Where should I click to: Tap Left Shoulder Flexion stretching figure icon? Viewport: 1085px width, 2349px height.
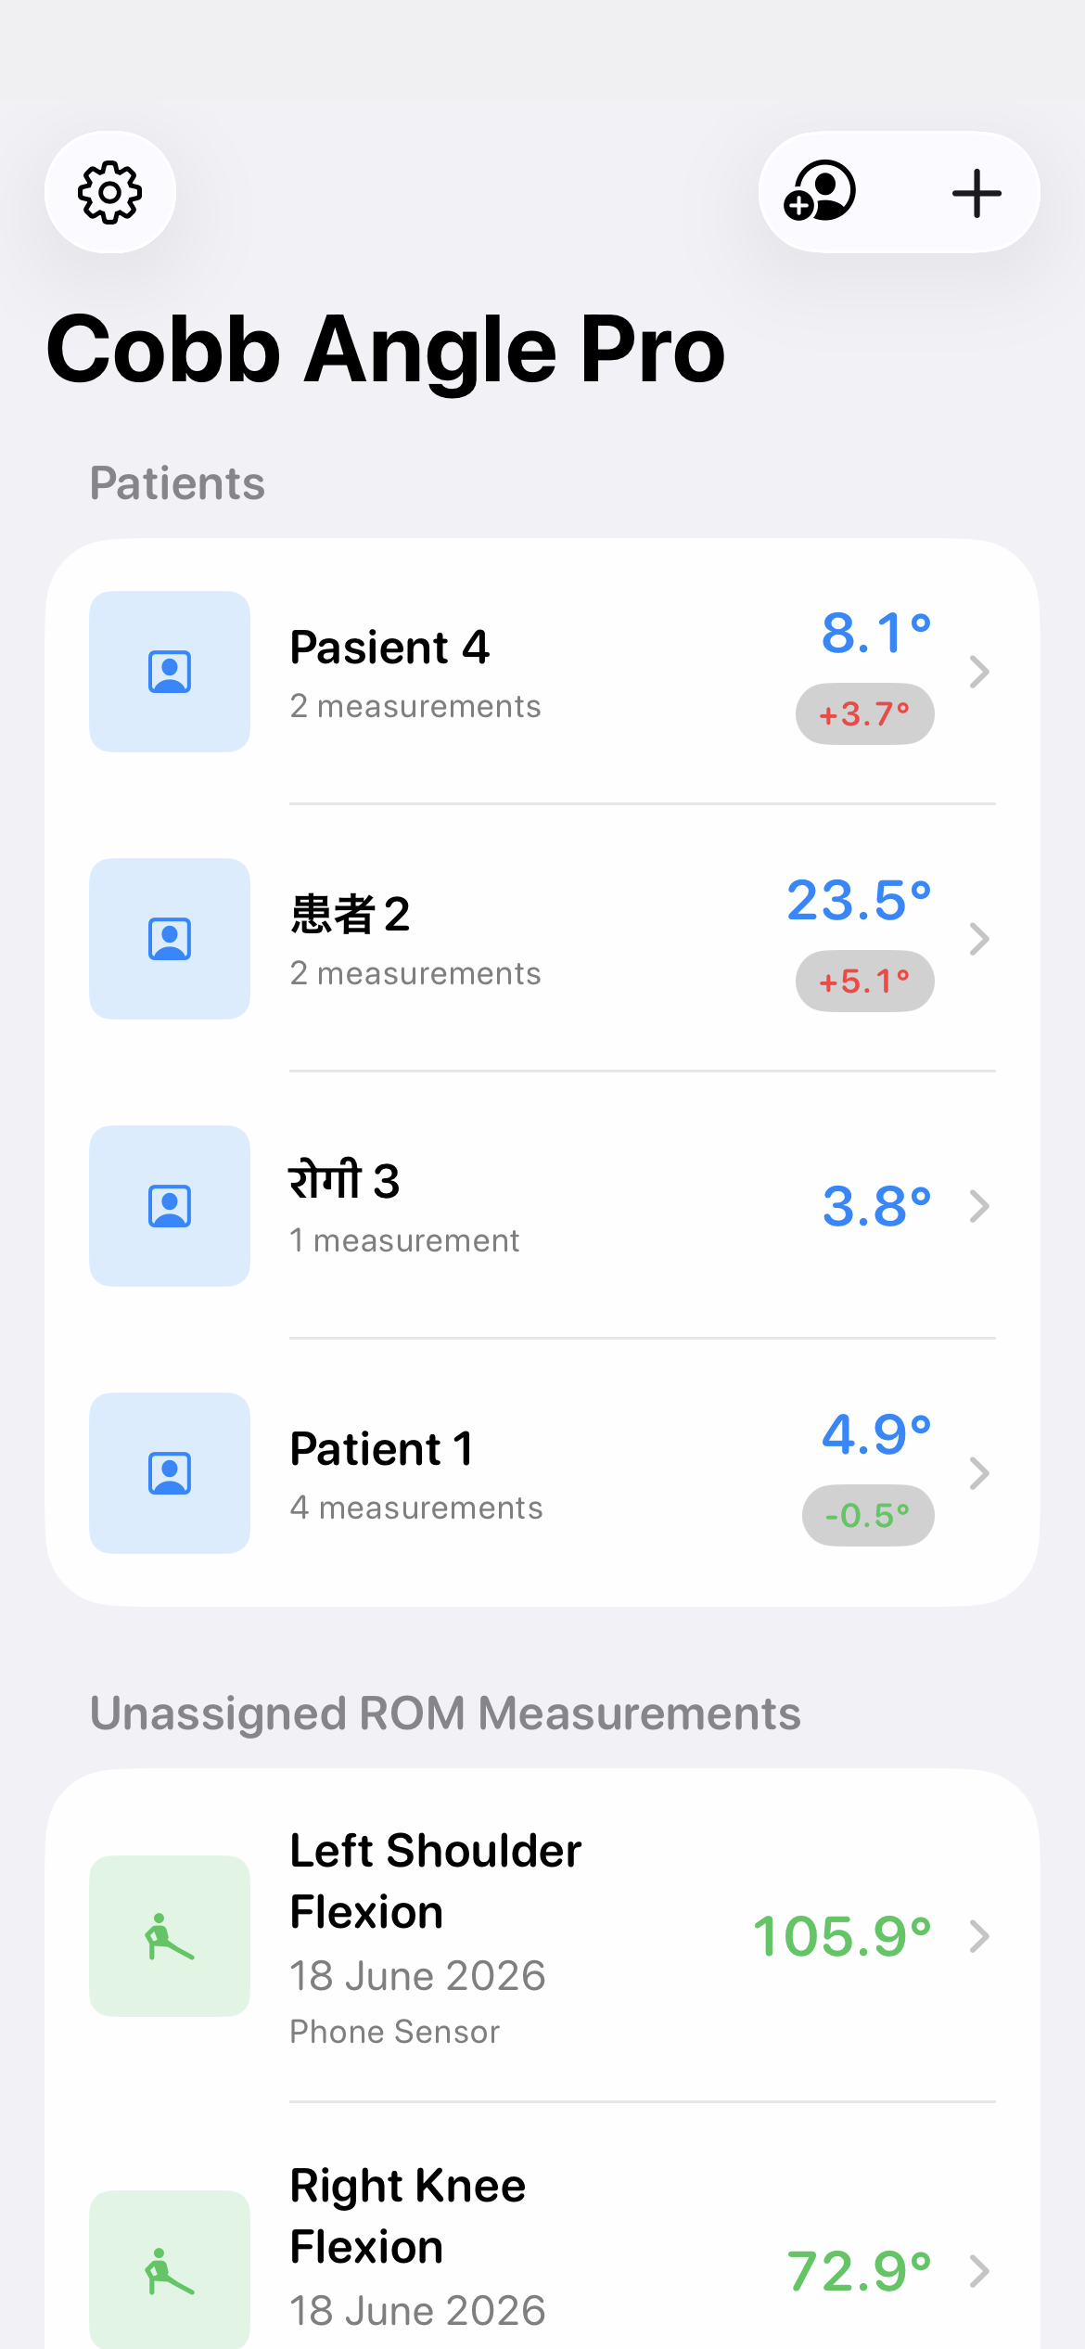tap(170, 1936)
